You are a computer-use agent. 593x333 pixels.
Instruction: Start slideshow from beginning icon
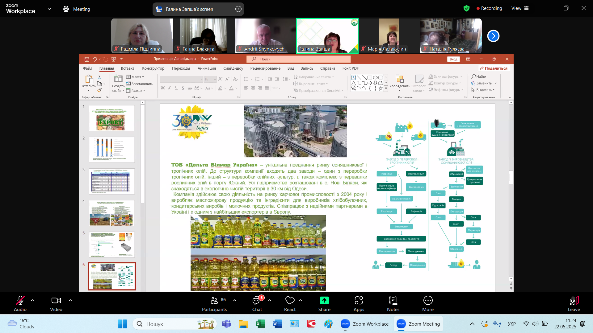coord(114,59)
